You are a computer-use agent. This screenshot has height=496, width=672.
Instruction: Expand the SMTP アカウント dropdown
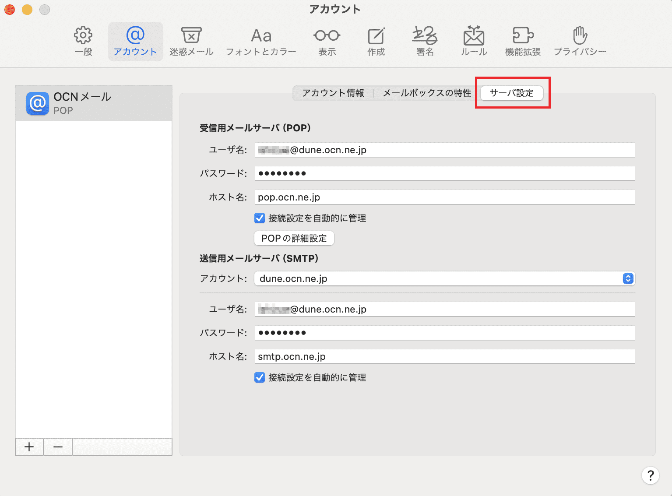tap(445, 278)
